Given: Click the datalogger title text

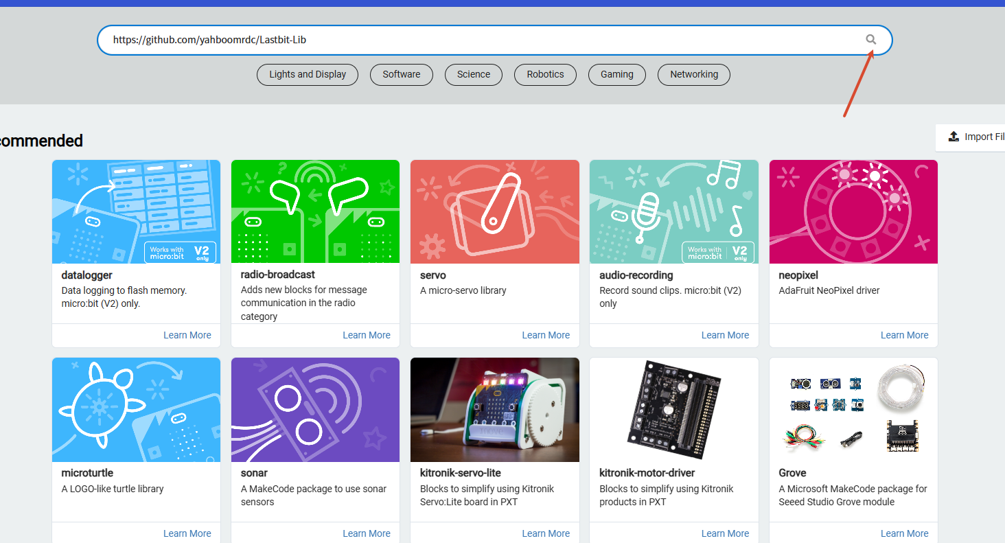Looking at the screenshot, I should click(87, 275).
